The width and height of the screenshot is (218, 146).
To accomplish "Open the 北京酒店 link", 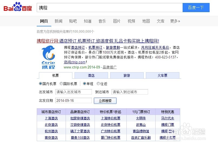I will (x=51, y=125).
